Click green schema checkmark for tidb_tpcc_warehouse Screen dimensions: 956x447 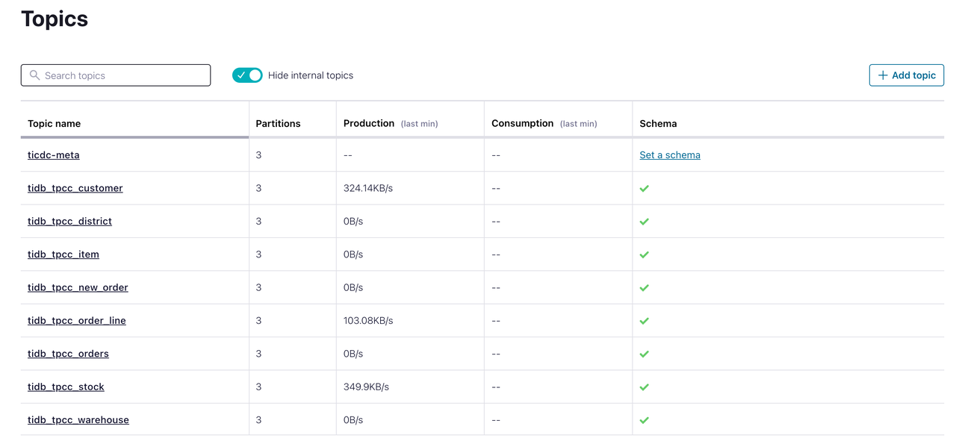tap(644, 420)
